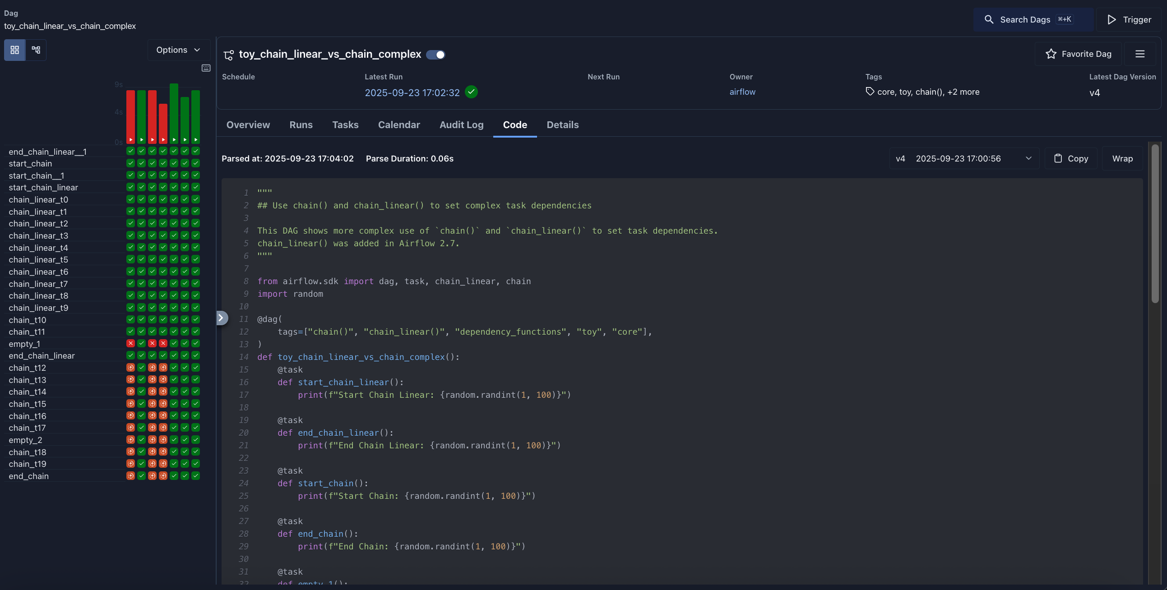Open the airflow owner link

(742, 92)
